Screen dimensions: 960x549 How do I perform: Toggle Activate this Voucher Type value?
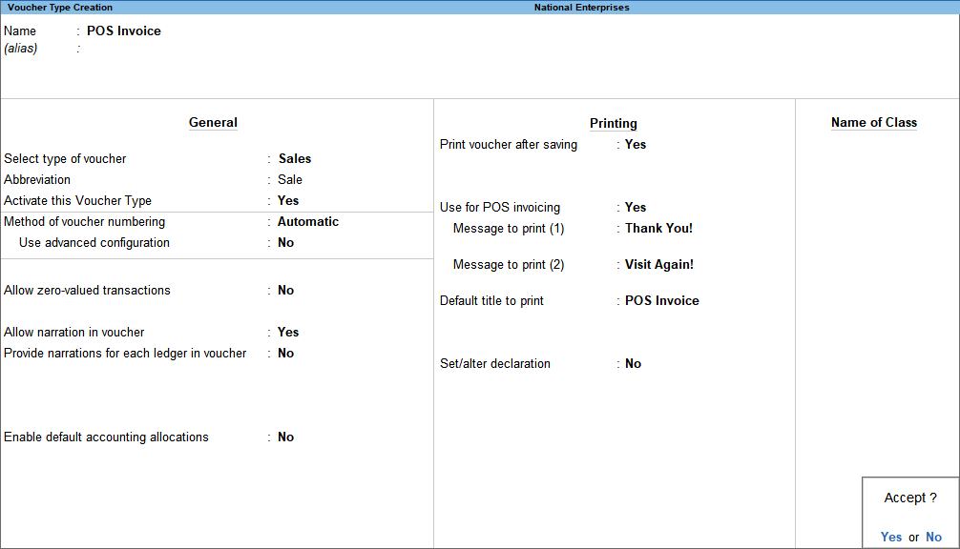click(288, 200)
